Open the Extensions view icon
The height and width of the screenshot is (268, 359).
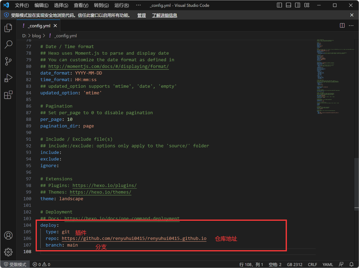(8, 95)
